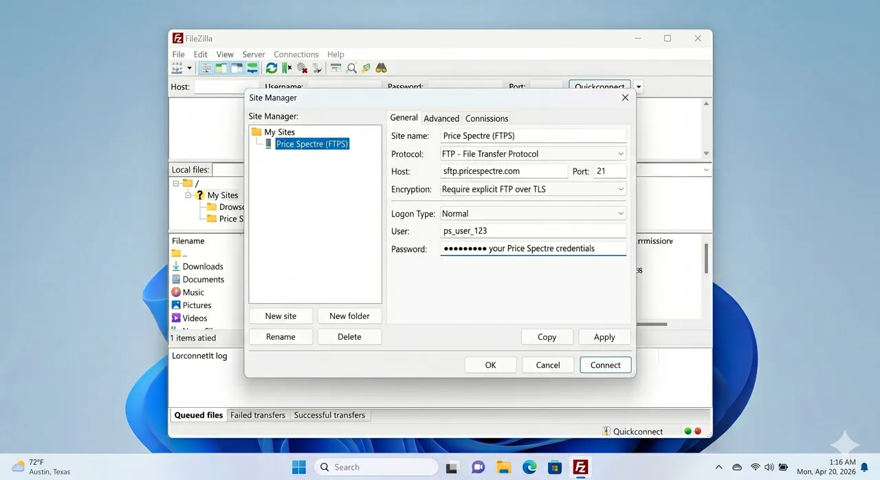Screen dimensions: 880x480
Task: Toggle the transfer queue display icon
Action: (252, 67)
